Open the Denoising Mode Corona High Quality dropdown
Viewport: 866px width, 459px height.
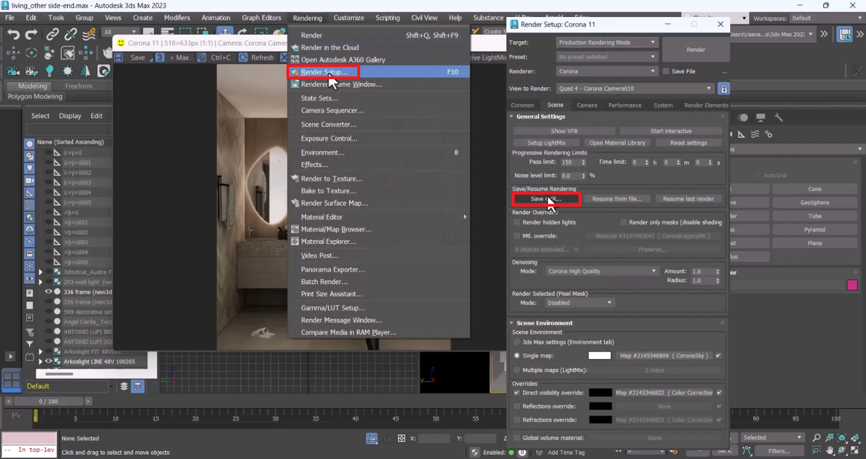(x=602, y=271)
